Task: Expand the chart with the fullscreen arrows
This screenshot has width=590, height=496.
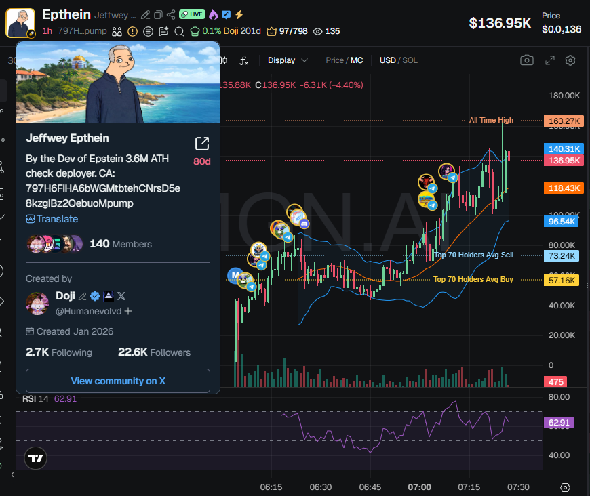Action: click(549, 60)
